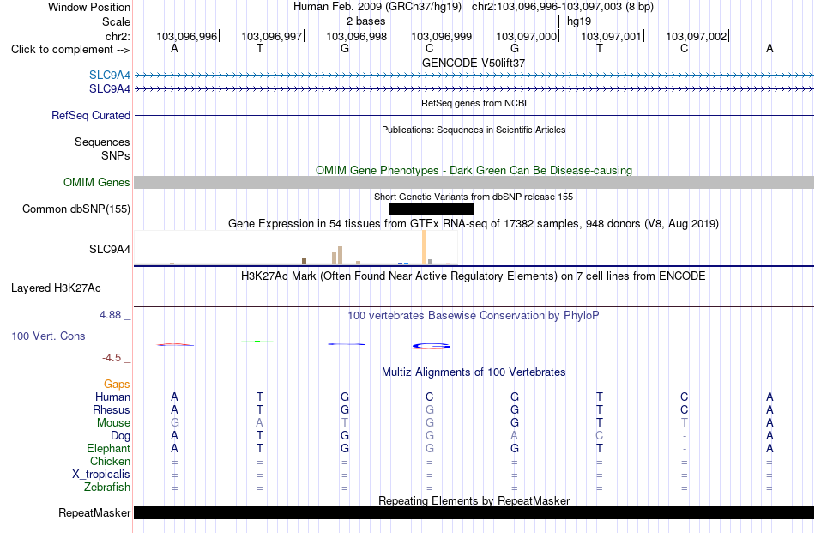
Task: Click the hg19 label beside scale bar
Action: (578, 21)
